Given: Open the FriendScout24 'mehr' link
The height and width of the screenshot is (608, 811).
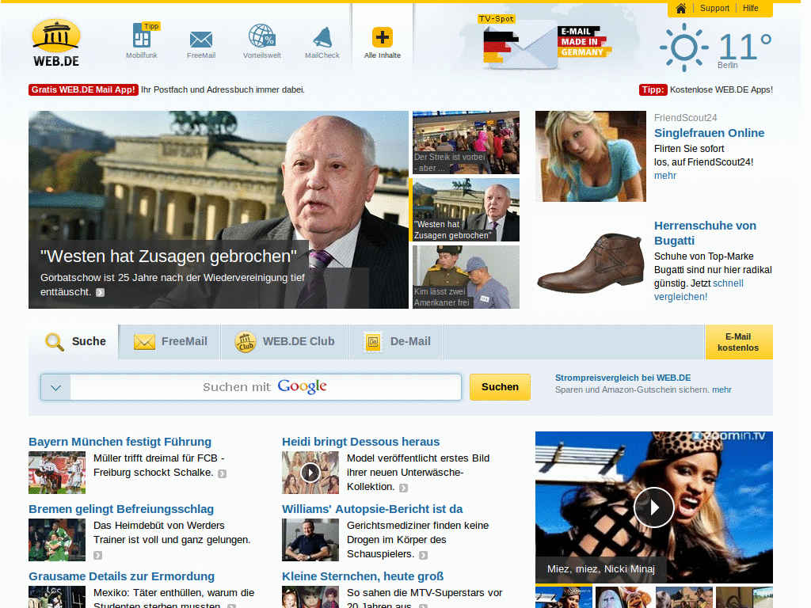Looking at the screenshot, I should point(664,175).
